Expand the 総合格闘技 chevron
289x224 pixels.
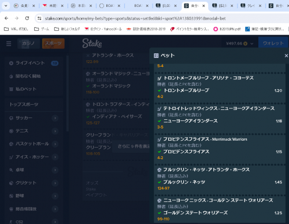click(x=55, y=209)
